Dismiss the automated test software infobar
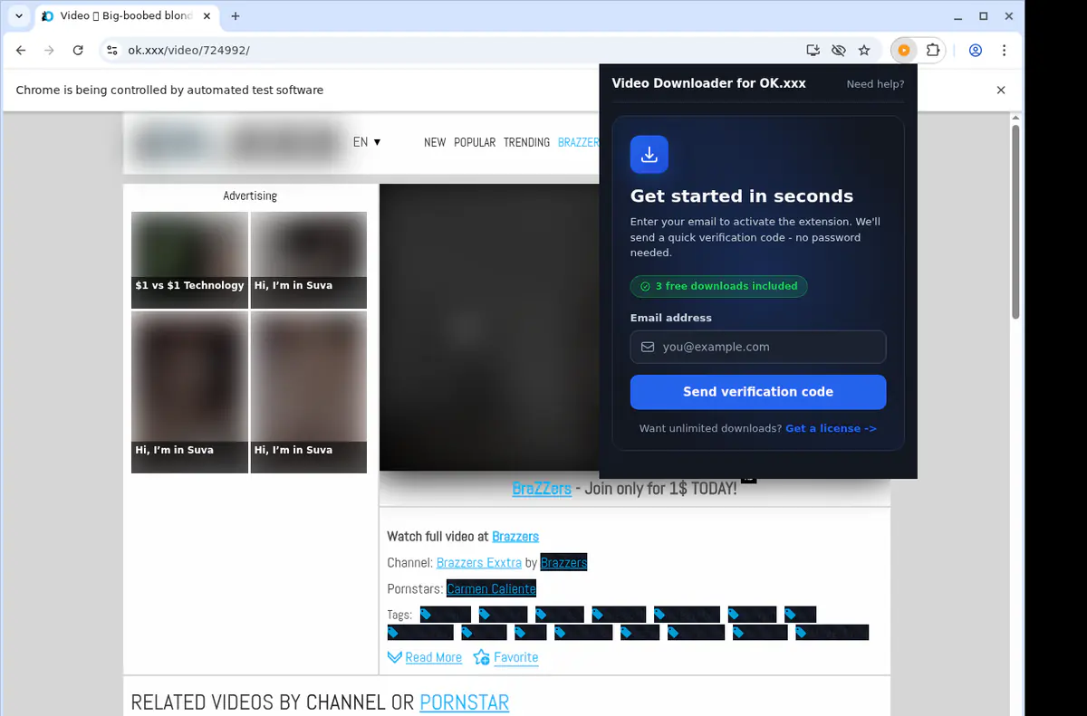 1001,91
